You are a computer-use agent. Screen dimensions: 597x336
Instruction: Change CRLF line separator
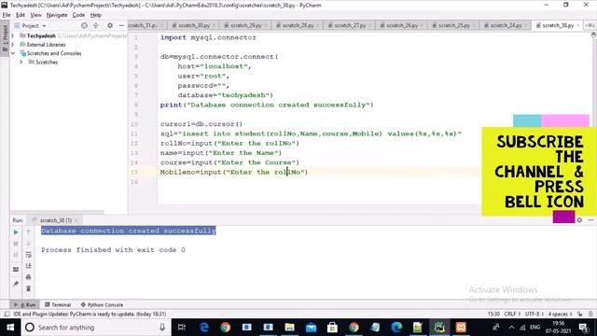pyautogui.click(x=512, y=314)
